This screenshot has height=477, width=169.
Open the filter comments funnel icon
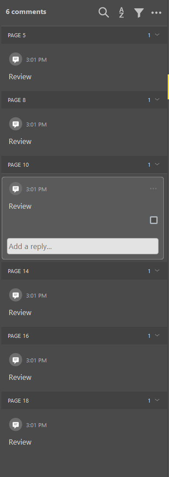(139, 13)
